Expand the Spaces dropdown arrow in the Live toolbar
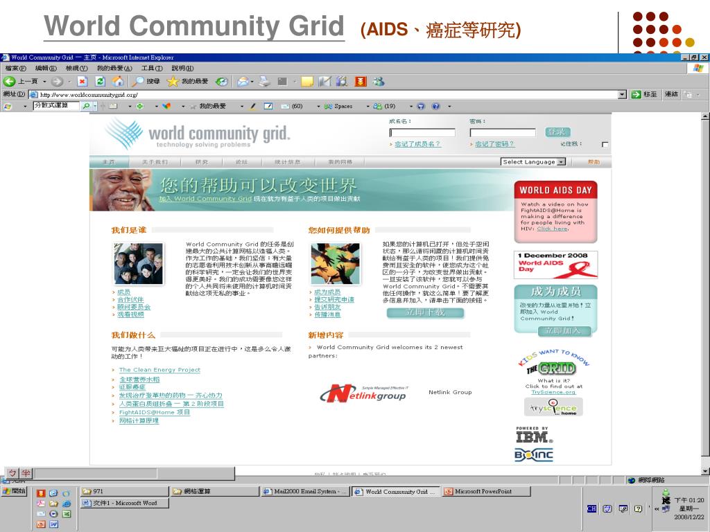710x532 pixels. (x=368, y=106)
